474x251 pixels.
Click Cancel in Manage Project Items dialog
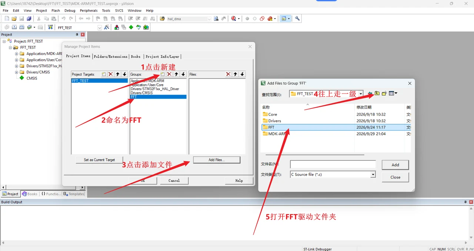[x=174, y=180]
